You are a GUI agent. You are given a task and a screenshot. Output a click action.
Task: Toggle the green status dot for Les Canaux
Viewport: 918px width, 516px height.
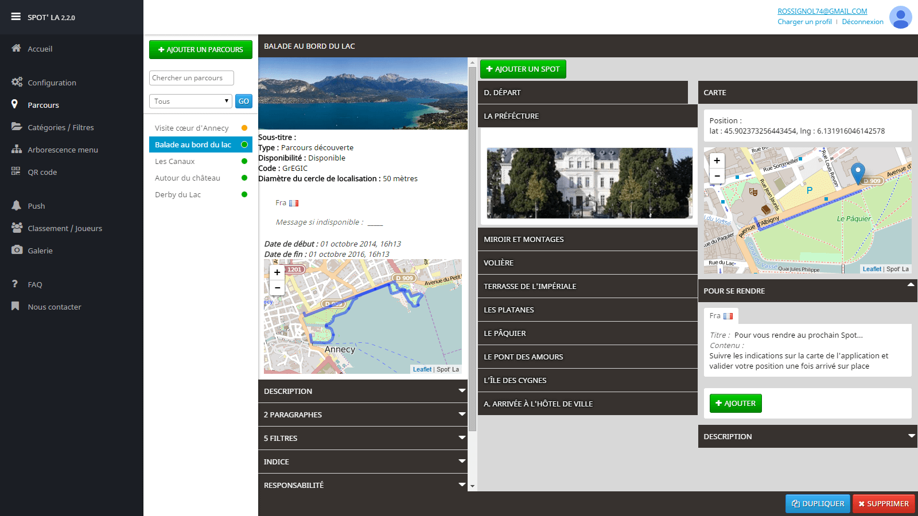tap(244, 161)
